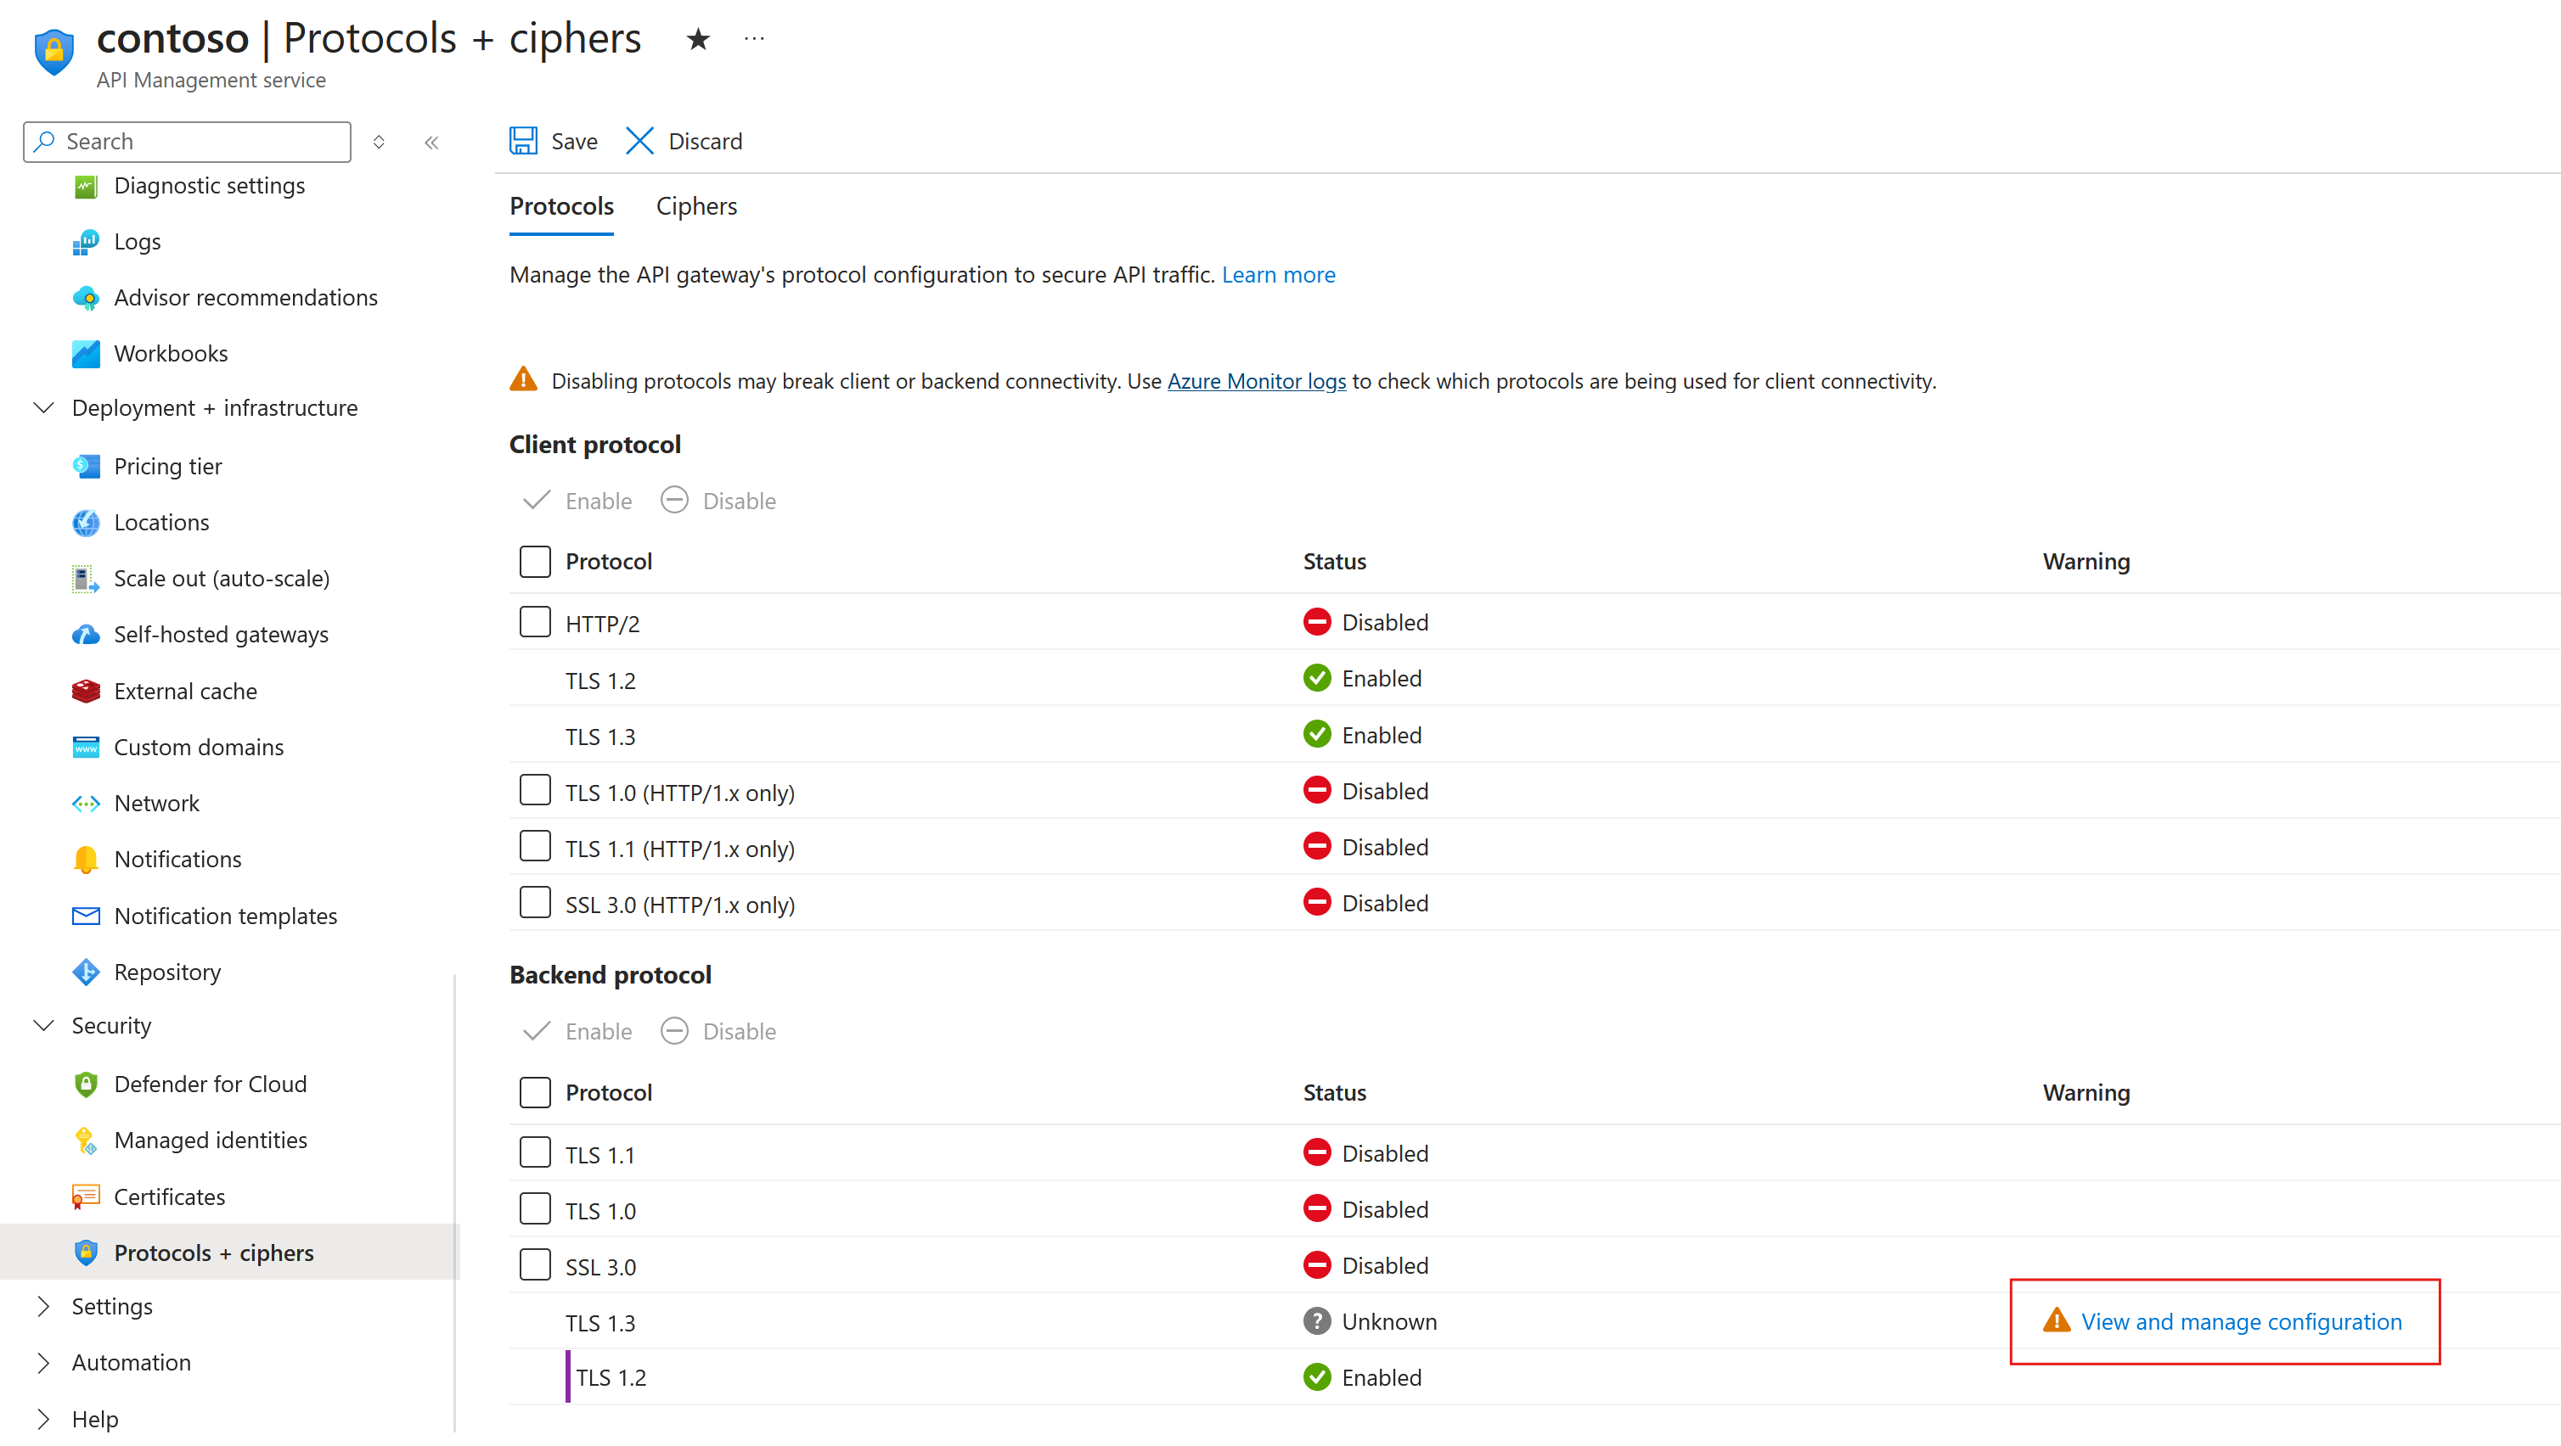Open Diagnostic settings from the sidebar
Viewport: 2561px width, 1446px height.
pos(209,186)
